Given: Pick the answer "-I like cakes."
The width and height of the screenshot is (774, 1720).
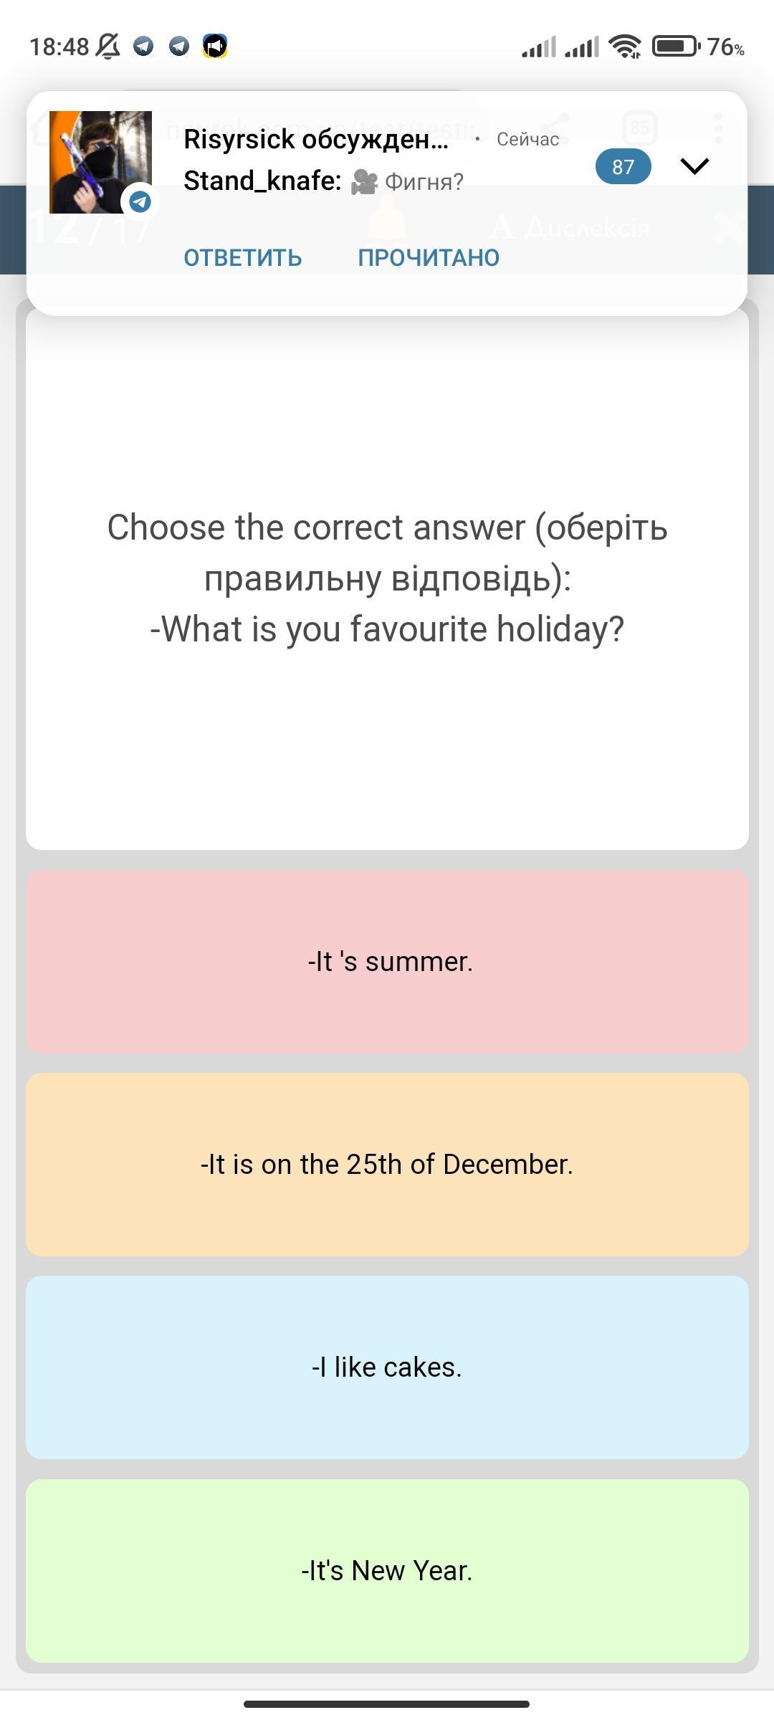Looking at the screenshot, I should (387, 1367).
